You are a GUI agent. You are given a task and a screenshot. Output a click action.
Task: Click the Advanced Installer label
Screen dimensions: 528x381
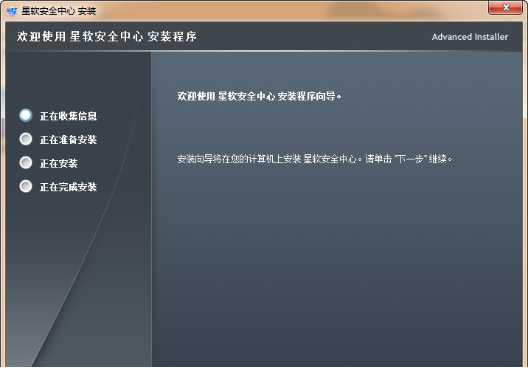(470, 37)
